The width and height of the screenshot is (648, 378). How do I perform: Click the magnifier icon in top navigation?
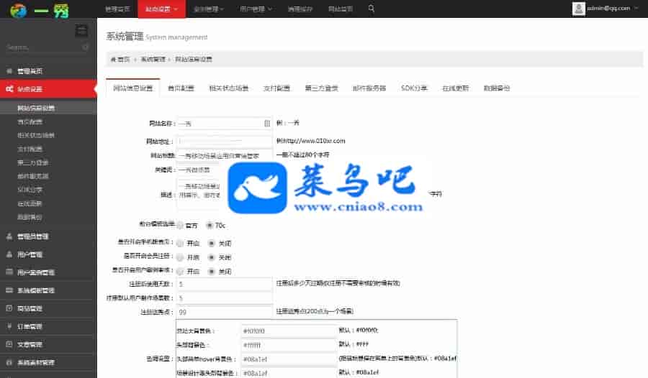click(372, 9)
